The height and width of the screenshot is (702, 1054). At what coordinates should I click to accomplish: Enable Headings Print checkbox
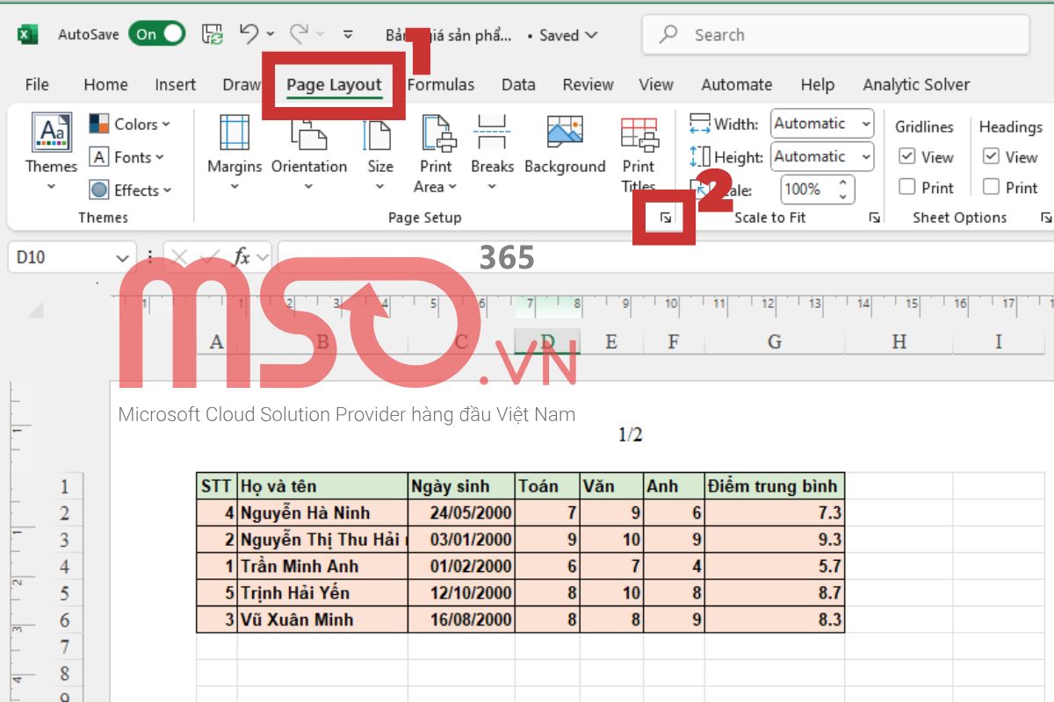tap(992, 187)
